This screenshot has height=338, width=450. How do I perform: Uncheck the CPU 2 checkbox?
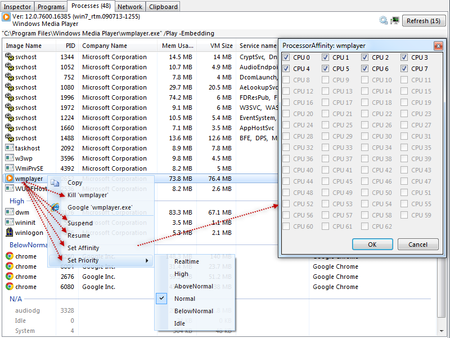(364, 57)
